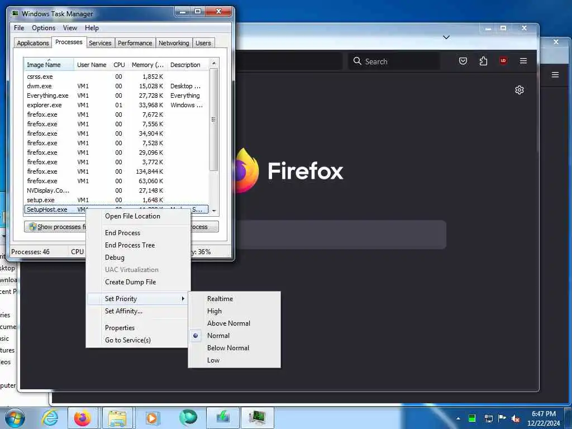Sort processes by Memory column
Screen dimensions: 572x429
147,65
